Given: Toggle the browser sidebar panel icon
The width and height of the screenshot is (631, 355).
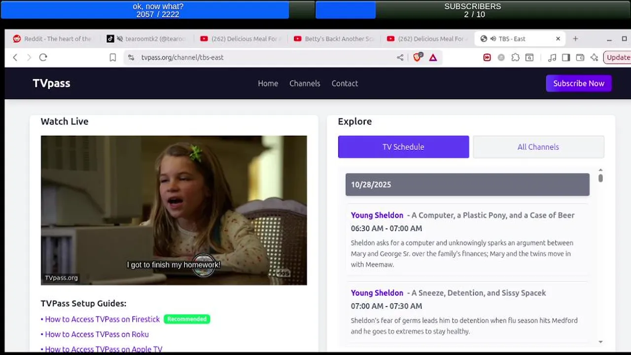Looking at the screenshot, I should pos(566,58).
